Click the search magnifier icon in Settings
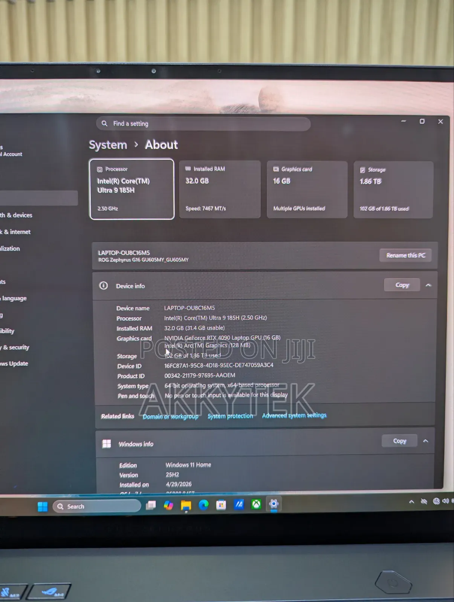 [104, 123]
